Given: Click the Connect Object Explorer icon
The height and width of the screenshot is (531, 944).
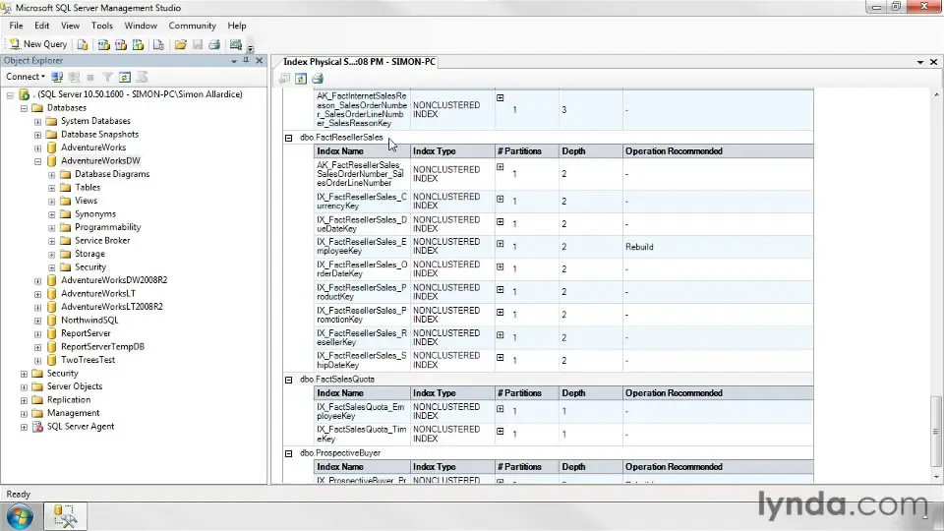Looking at the screenshot, I should tap(57, 77).
